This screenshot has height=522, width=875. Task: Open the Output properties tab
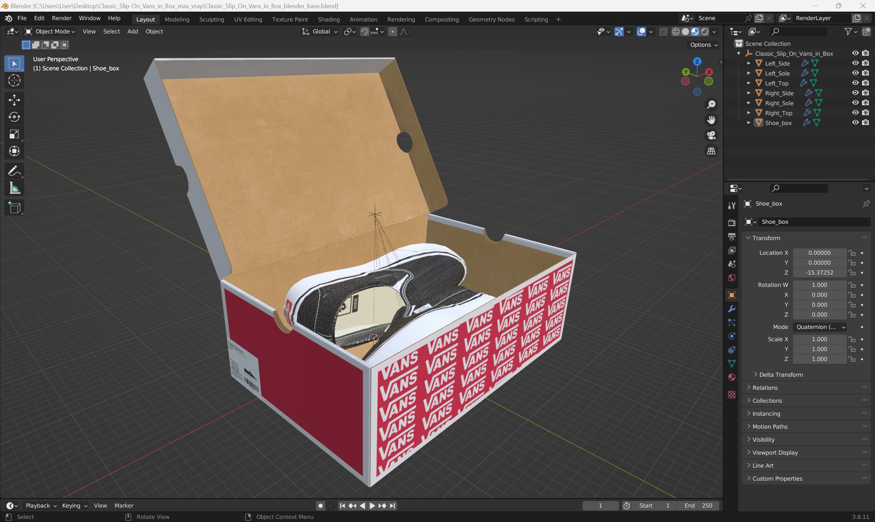[x=732, y=236]
